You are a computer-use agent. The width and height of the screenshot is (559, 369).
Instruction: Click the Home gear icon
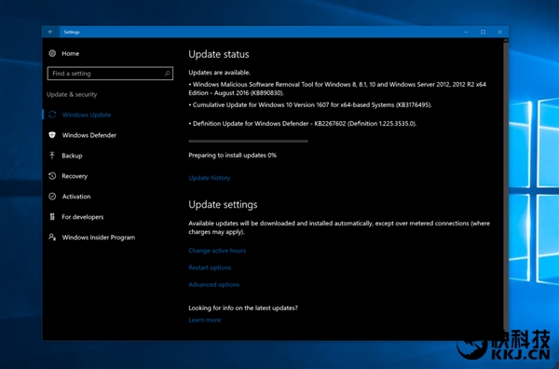[x=52, y=53]
